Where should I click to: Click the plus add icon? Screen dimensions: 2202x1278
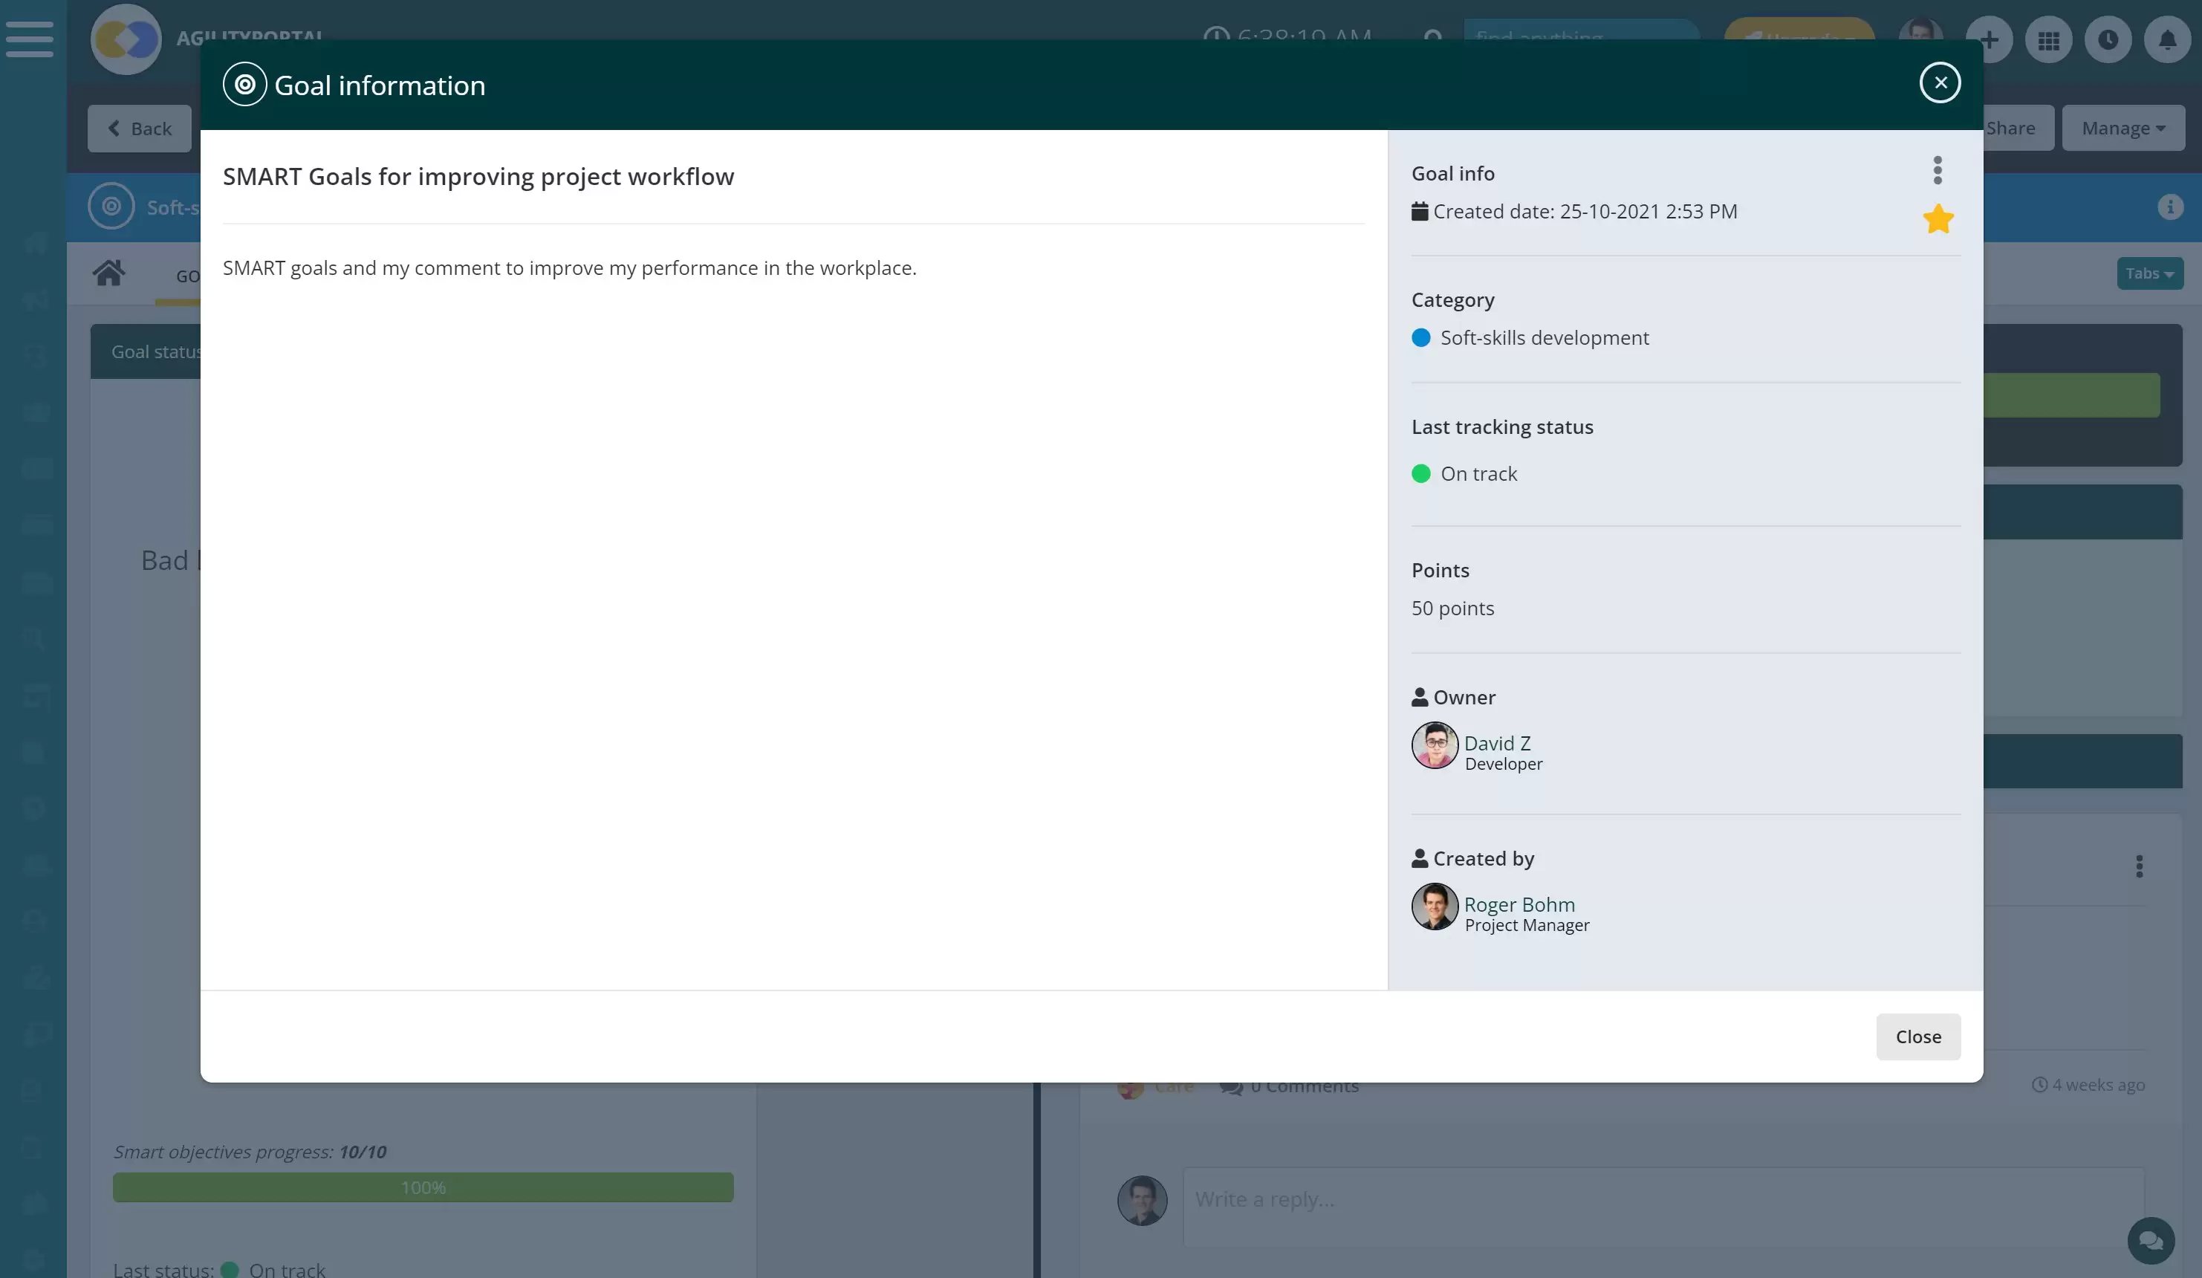[x=1989, y=40]
